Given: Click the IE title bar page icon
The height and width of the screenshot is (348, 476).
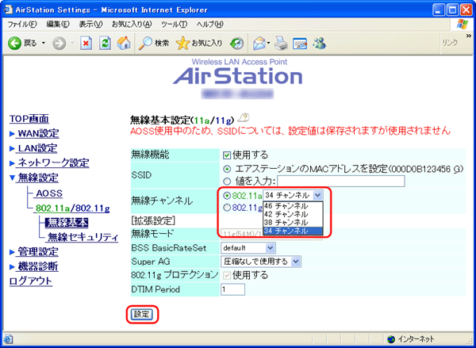Looking at the screenshot, I should point(8,10).
